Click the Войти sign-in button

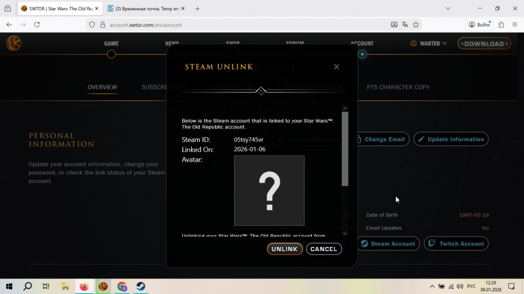tap(479, 25)
